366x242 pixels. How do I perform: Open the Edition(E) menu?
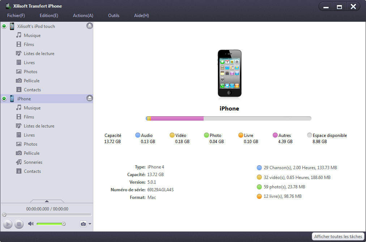[49, 16]
